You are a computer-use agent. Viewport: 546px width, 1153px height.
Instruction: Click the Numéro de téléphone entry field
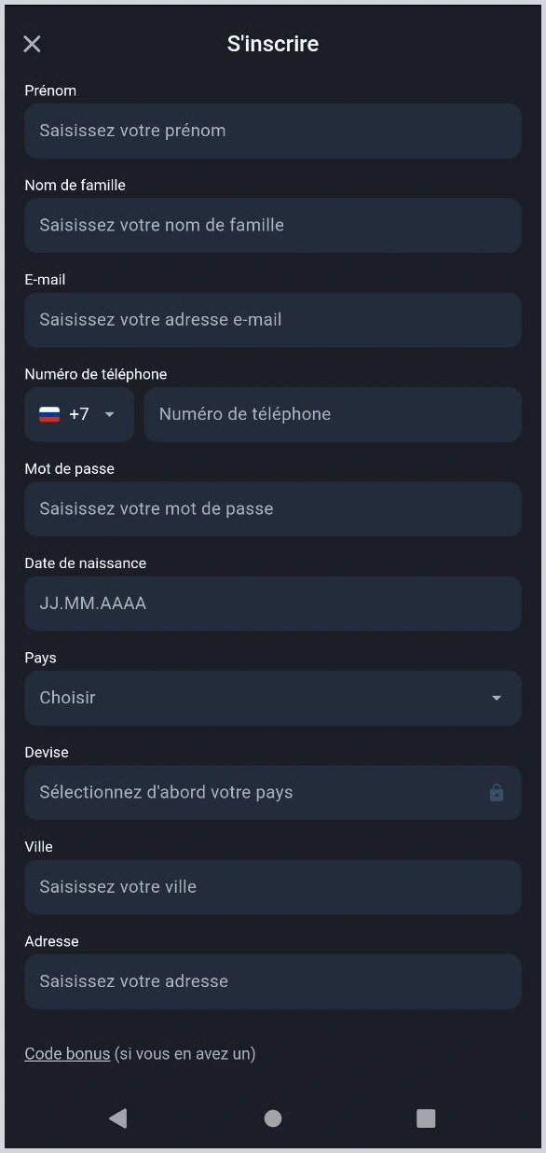pyautogui.click(x=333, y=414)
